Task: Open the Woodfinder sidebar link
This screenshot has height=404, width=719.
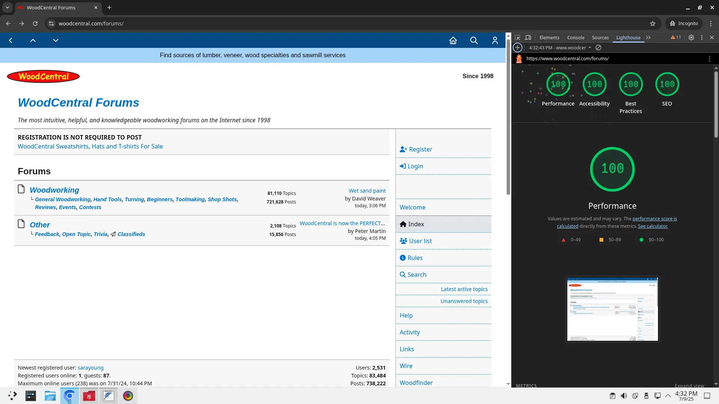Action: pos(416,383)
